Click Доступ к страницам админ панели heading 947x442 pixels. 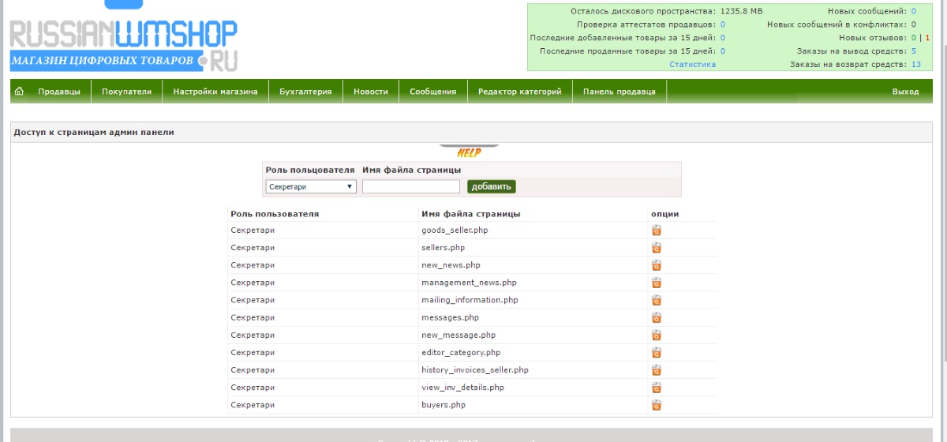click(94, 133)
